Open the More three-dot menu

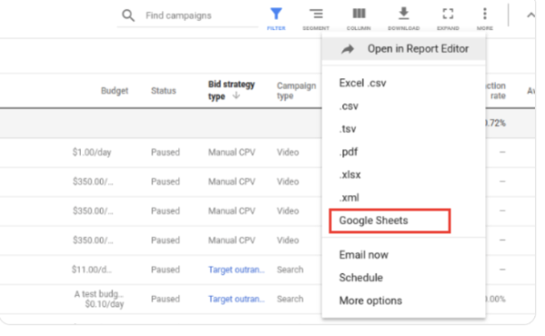[484, 14]
